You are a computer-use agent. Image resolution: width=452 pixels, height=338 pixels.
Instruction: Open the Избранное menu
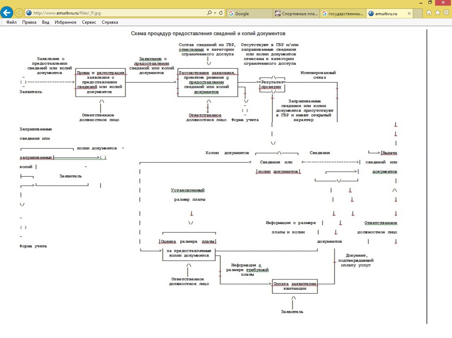(65, 22)
